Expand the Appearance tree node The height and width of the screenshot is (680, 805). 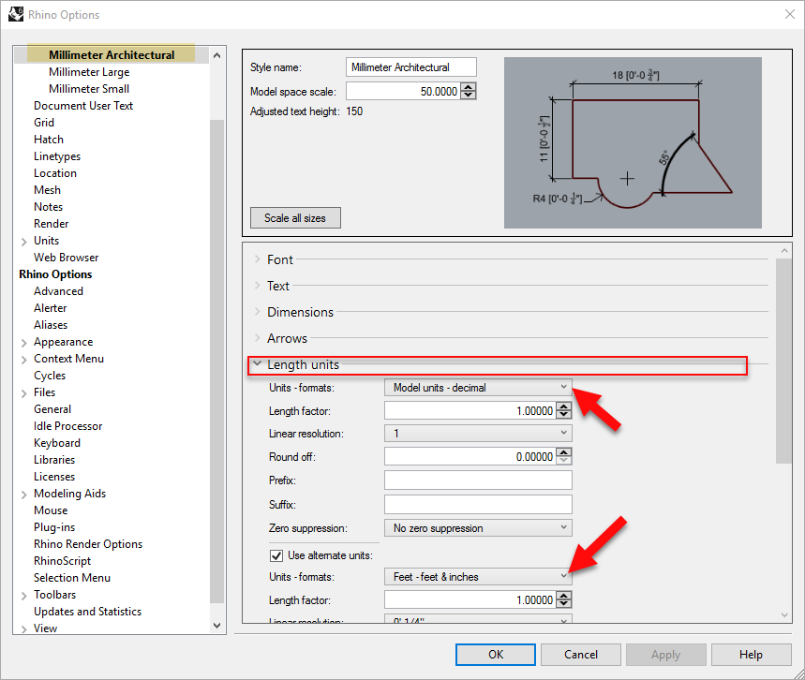23,343
